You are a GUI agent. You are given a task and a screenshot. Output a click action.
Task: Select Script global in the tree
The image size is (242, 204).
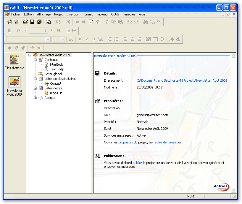[53, 74]
